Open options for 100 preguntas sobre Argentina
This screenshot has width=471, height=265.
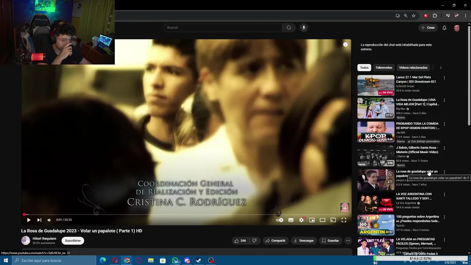445,217
